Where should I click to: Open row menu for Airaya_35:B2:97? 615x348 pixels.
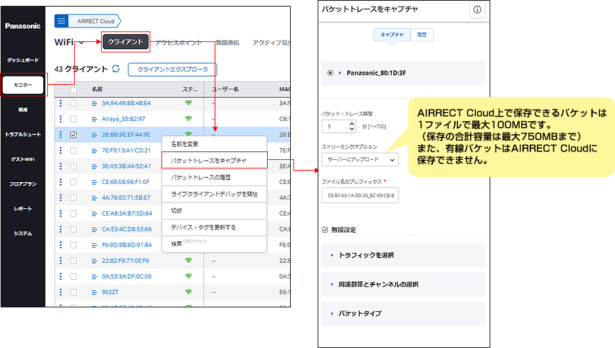pyautogui.click(x=60, y=119)
